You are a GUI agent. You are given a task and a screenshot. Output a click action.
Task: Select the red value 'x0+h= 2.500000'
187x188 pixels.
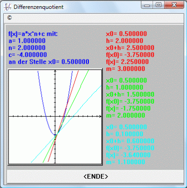(x=130, y=48)
